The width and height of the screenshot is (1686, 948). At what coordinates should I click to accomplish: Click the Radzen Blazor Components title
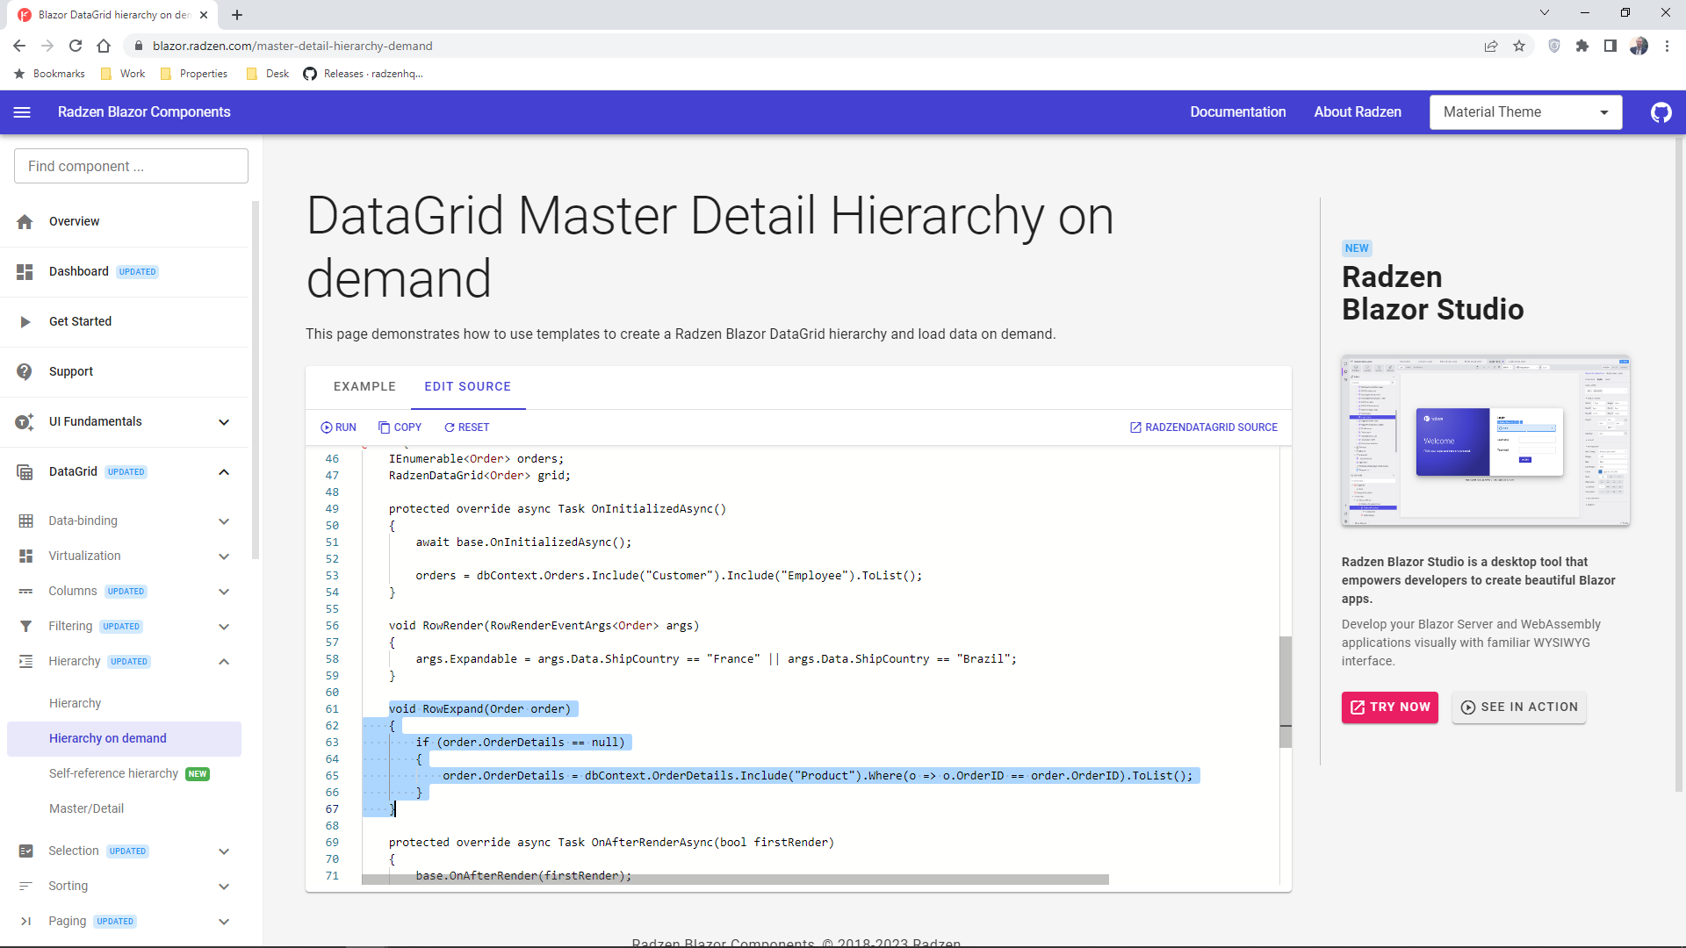(144, 112)
